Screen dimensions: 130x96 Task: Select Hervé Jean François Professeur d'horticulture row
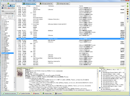(70, 19)
